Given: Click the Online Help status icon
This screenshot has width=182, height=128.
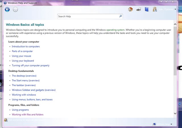Looking at the screenshot, I should click(154, 124).
